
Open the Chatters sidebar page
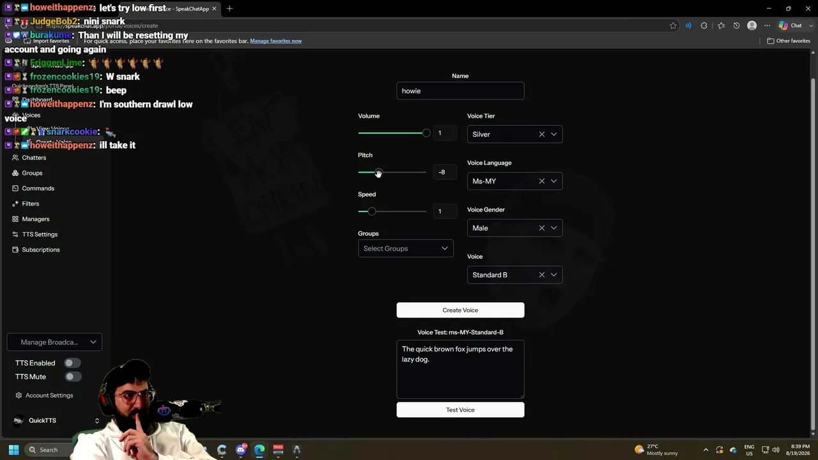pos(34,158)
